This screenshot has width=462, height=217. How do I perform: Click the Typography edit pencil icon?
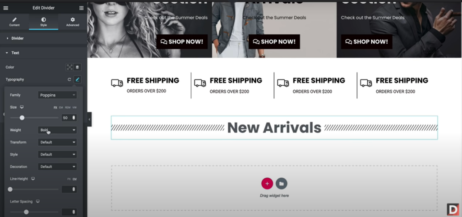click(x=78, y=79)
